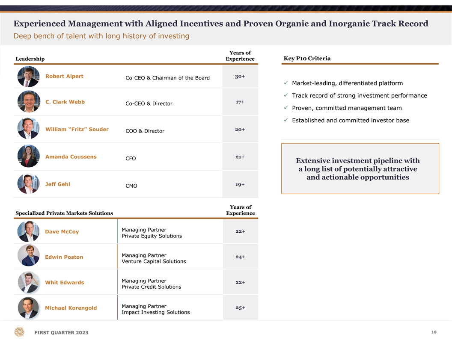The width and height of the screenshot is (452, 349).
Task: Click checkmark beside Established and committed investor base
Action: (285, 121)
